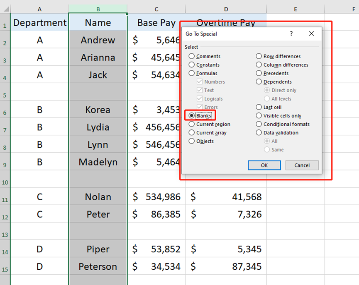Select Data validation option
This screenshot has width=359, height=285.
click(x=259, y=133)
